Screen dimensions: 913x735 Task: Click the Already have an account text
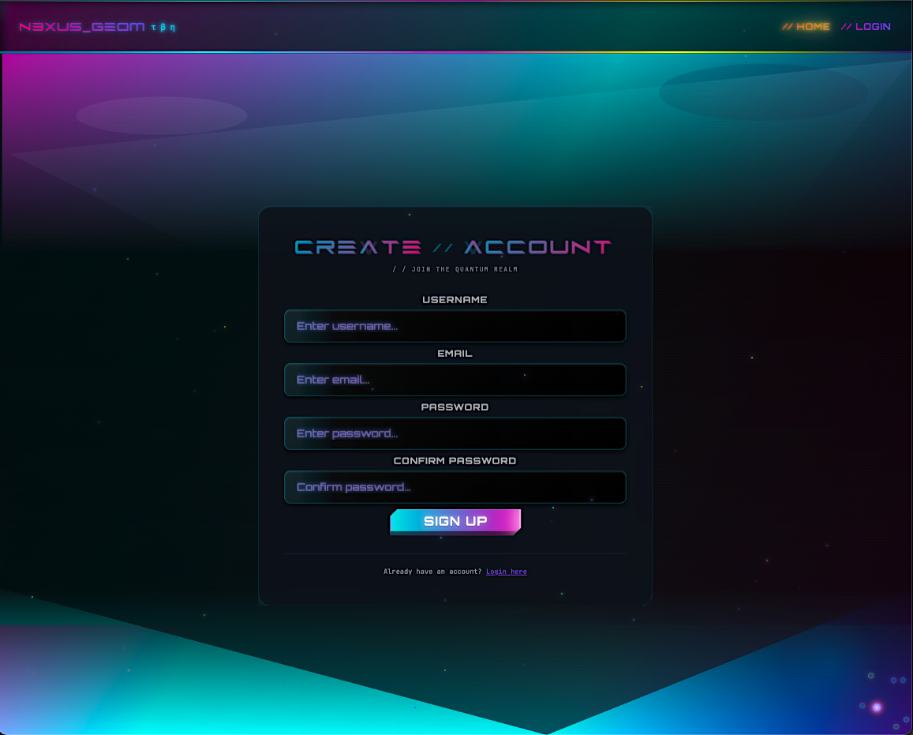pyautogui.click(x=432, y=572)
